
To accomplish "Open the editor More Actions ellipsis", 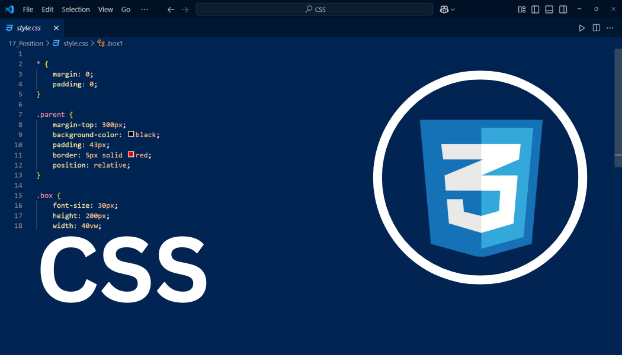I will (x=610, y=28).
